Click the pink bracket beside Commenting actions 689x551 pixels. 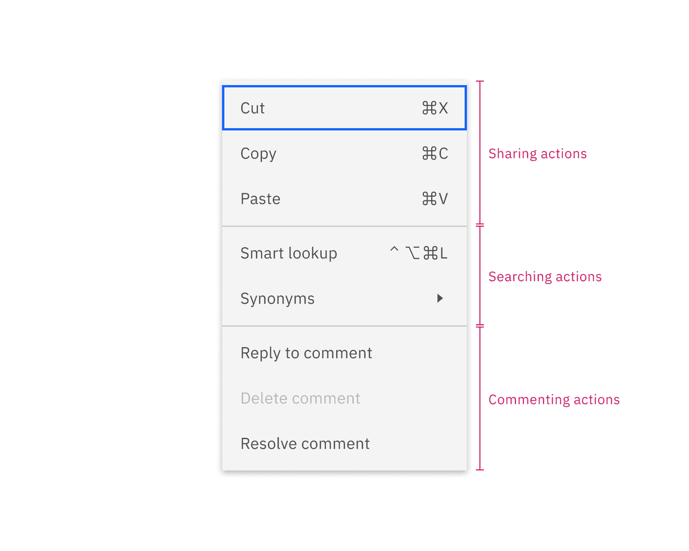pos(480,398)
